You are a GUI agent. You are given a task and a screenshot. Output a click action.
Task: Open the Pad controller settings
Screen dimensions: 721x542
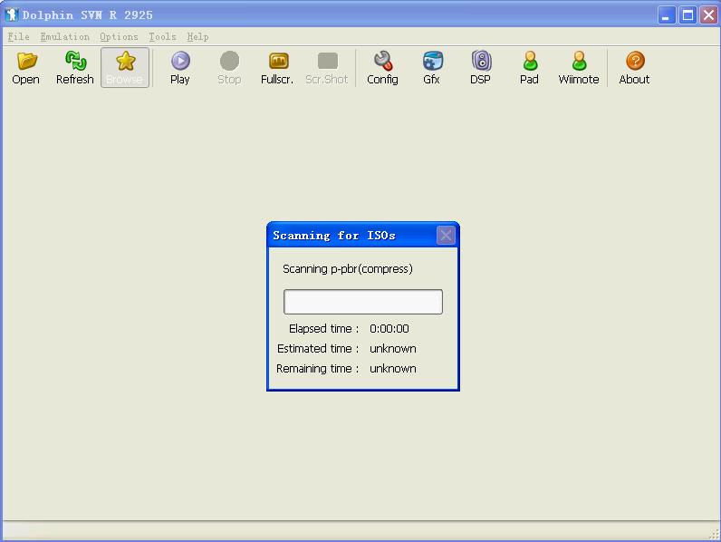click(x=530, y=61)
